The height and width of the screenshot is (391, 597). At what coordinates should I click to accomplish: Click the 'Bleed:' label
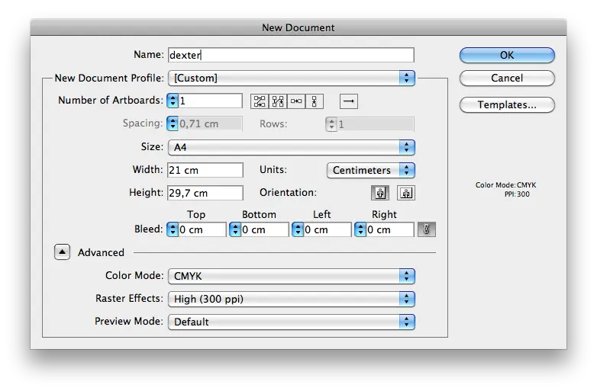[x=149, y=229]
